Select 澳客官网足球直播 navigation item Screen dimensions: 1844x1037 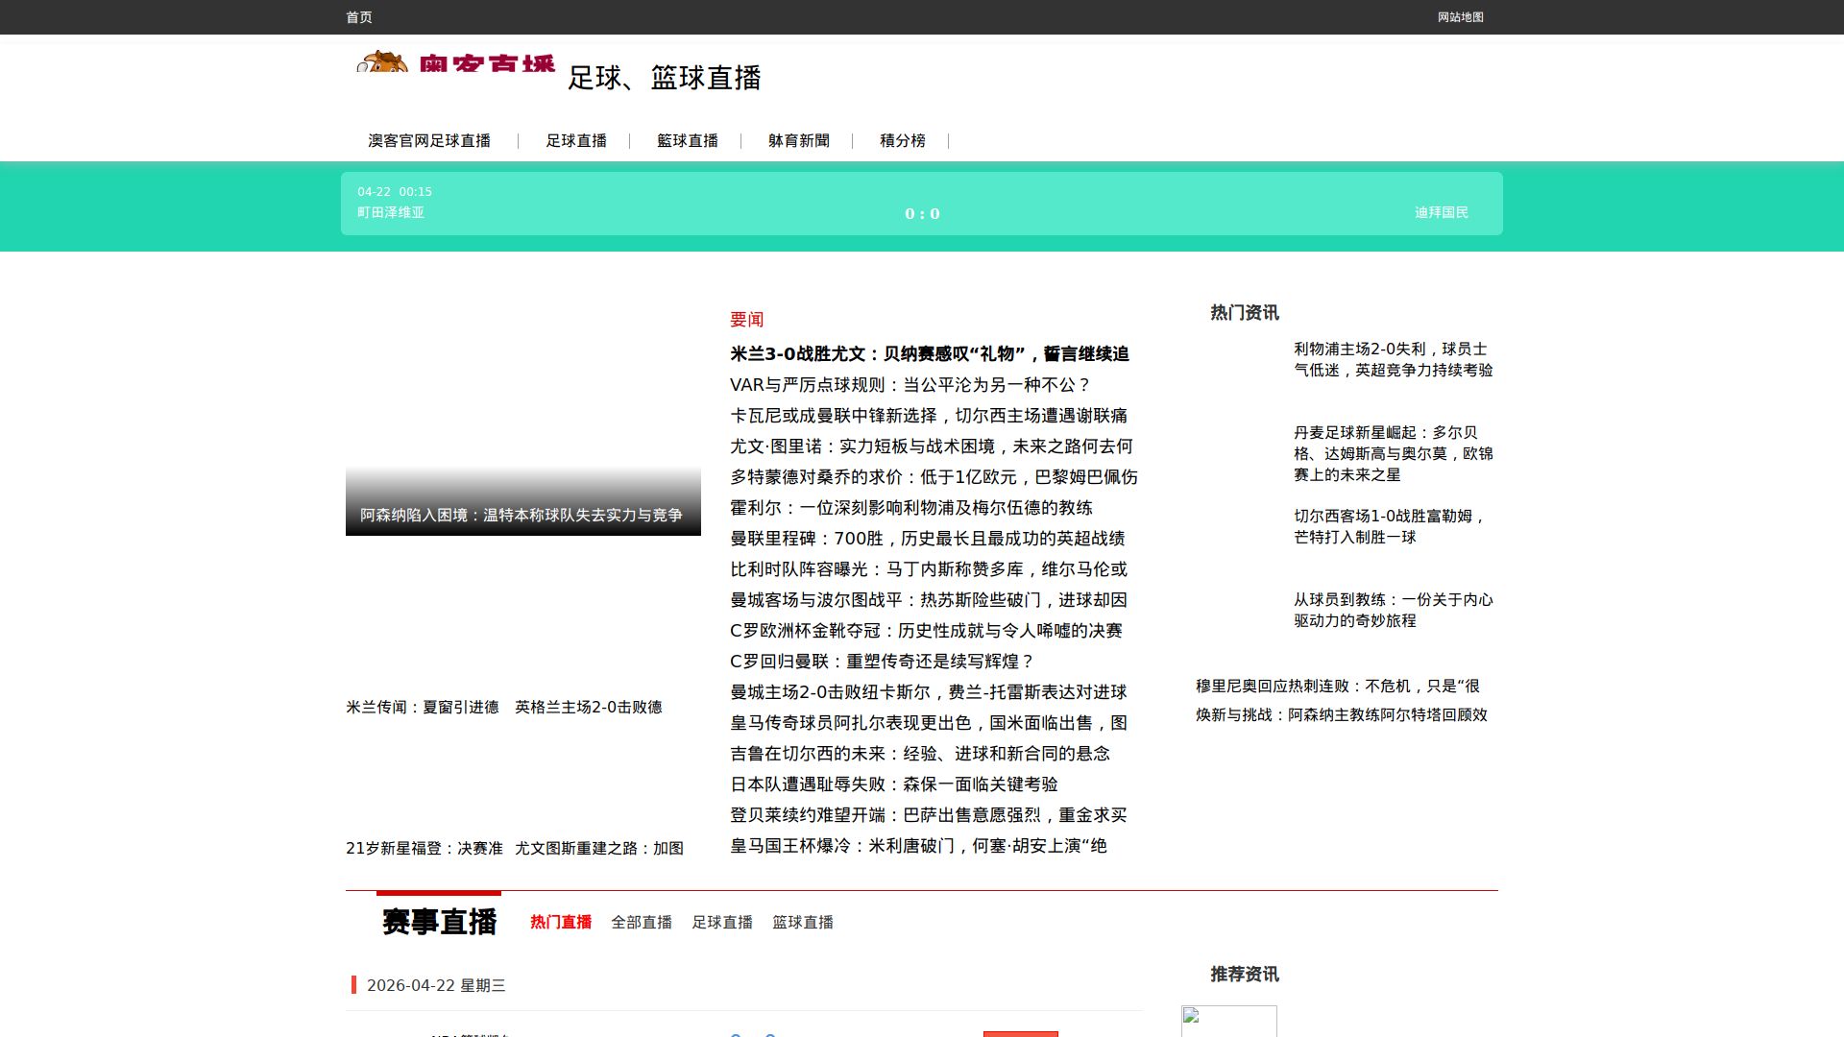[429, 141]
